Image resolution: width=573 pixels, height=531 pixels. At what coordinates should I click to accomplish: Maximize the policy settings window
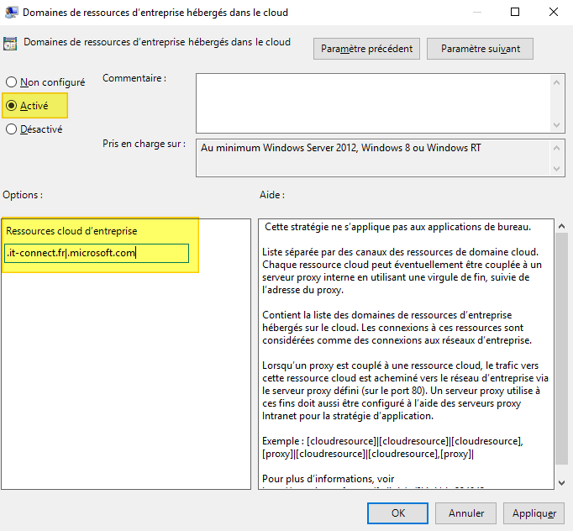pyautogui.click(x=515, y=12)
